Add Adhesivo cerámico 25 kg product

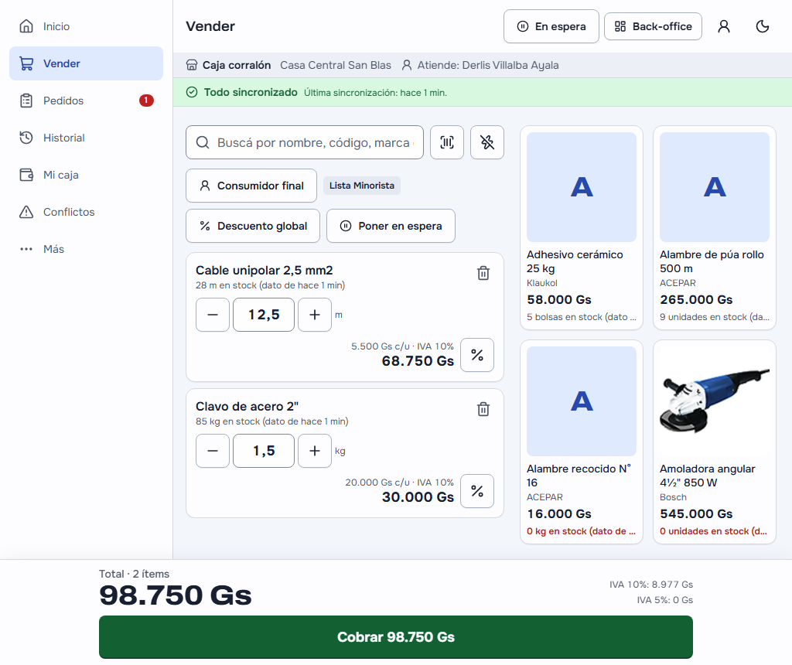point(582,228)
